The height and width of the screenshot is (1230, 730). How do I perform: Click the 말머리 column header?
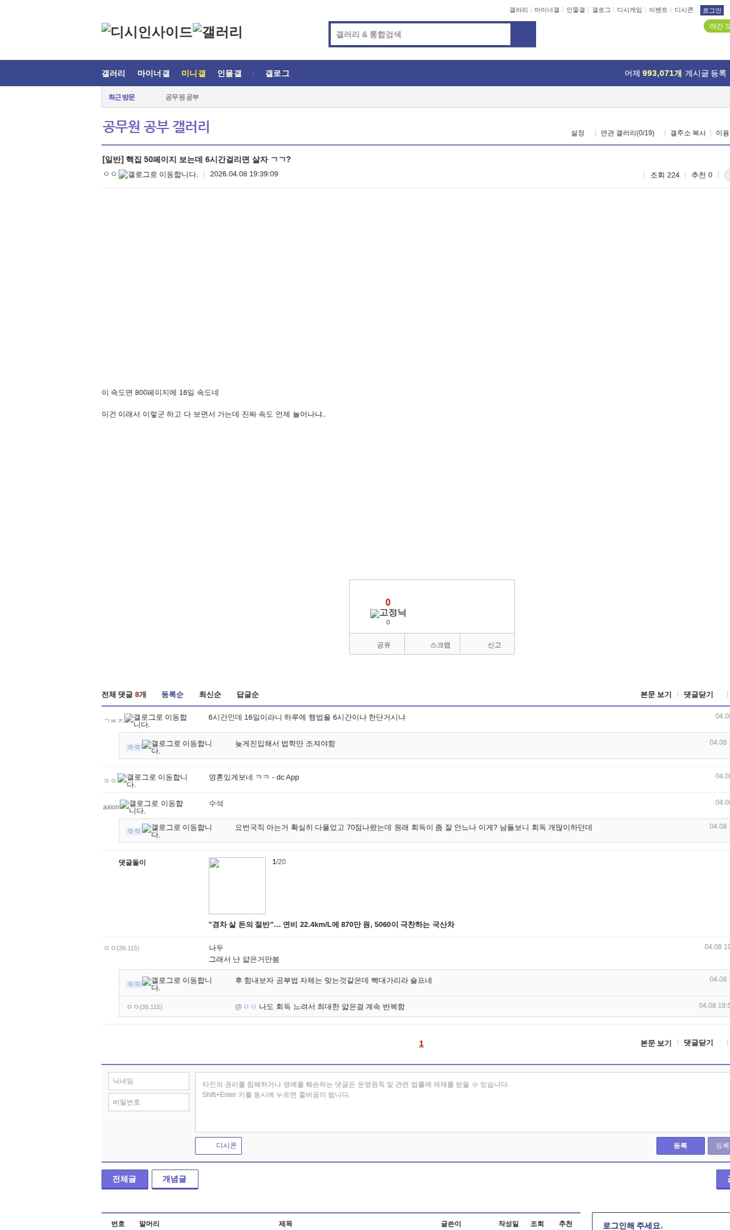coord(149,1224)
